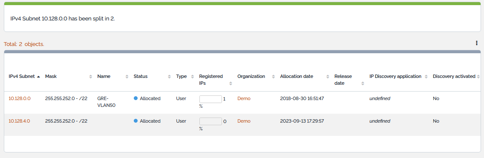484x158 pixels.
Task: Open subnet 10.128.0.0 link
Action: coord(20,98)
